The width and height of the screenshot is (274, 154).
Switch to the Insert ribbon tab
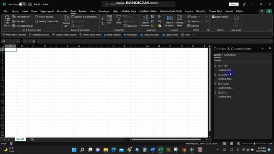(x=25, y=11)
